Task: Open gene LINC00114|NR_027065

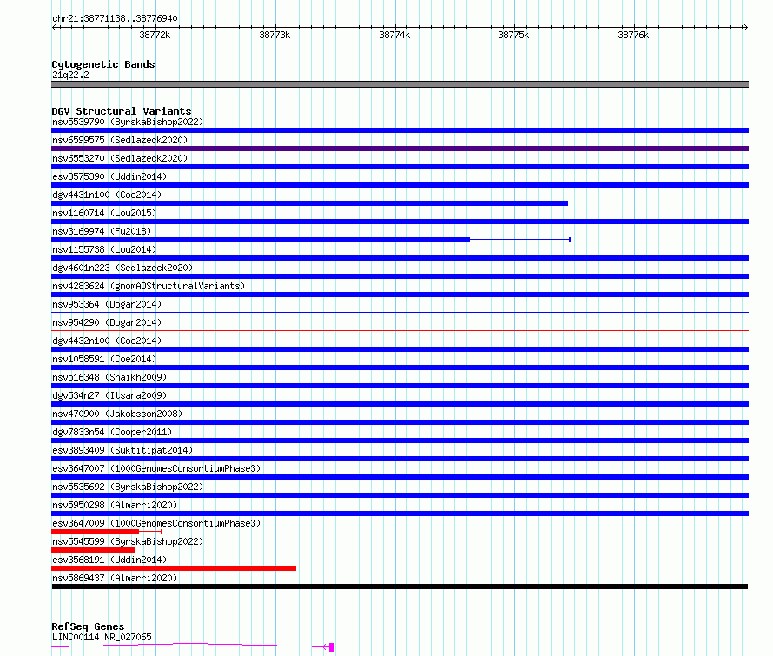Action: click(x=102, y=637)
